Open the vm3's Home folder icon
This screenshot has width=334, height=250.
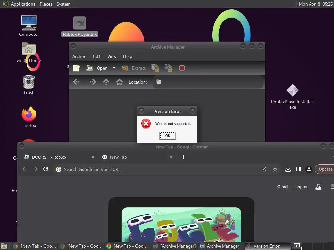29,52
